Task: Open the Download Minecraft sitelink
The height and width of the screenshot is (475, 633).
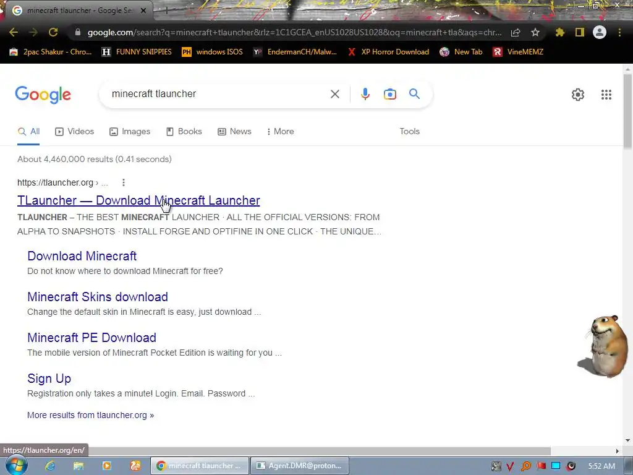Action: 82,256
